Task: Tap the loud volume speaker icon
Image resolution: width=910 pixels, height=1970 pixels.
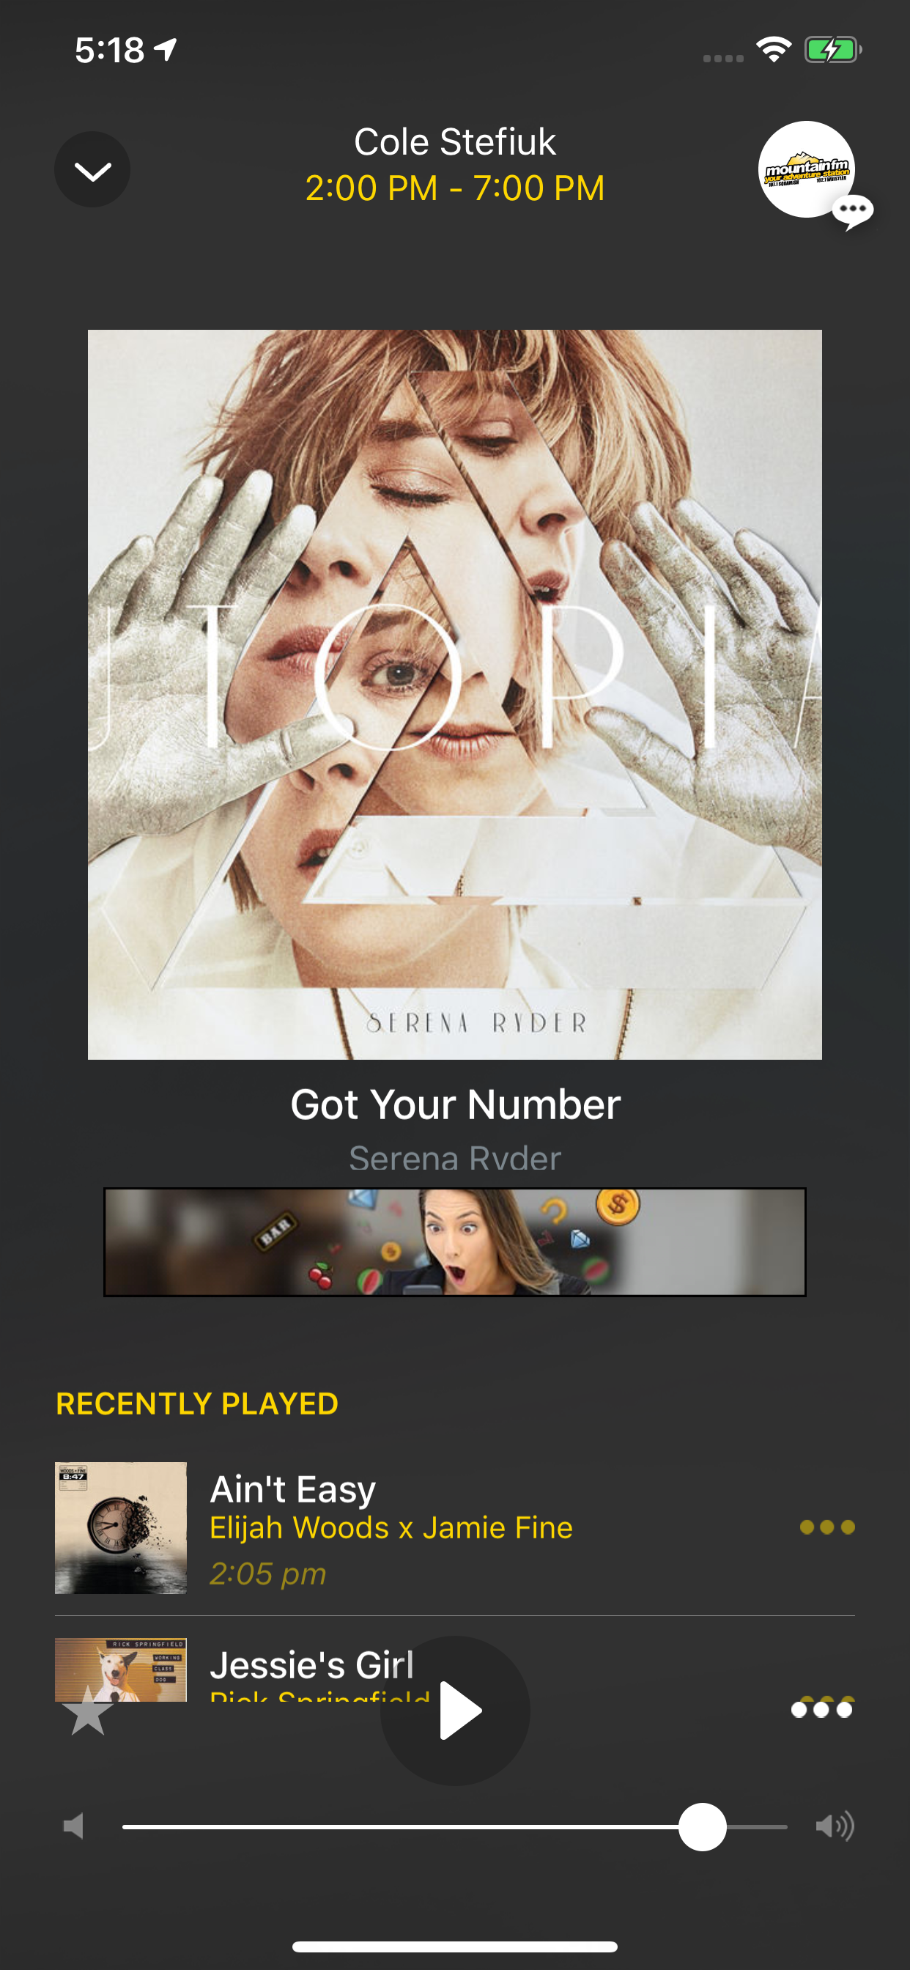Action: [x=835, y=1827]
